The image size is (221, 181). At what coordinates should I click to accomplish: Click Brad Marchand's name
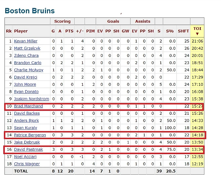[28, 106]
